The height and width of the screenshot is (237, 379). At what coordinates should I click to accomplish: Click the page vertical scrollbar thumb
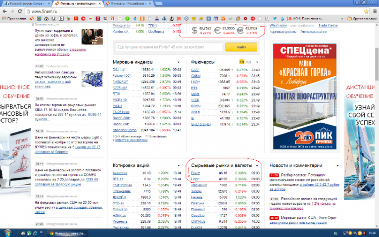(377, 64)
